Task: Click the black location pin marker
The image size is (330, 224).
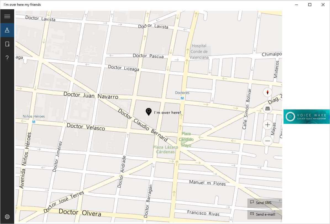Action: [149, 112]
